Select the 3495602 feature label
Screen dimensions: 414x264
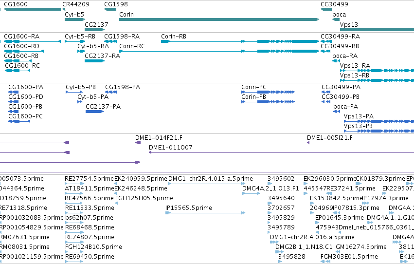click(281, 179)
